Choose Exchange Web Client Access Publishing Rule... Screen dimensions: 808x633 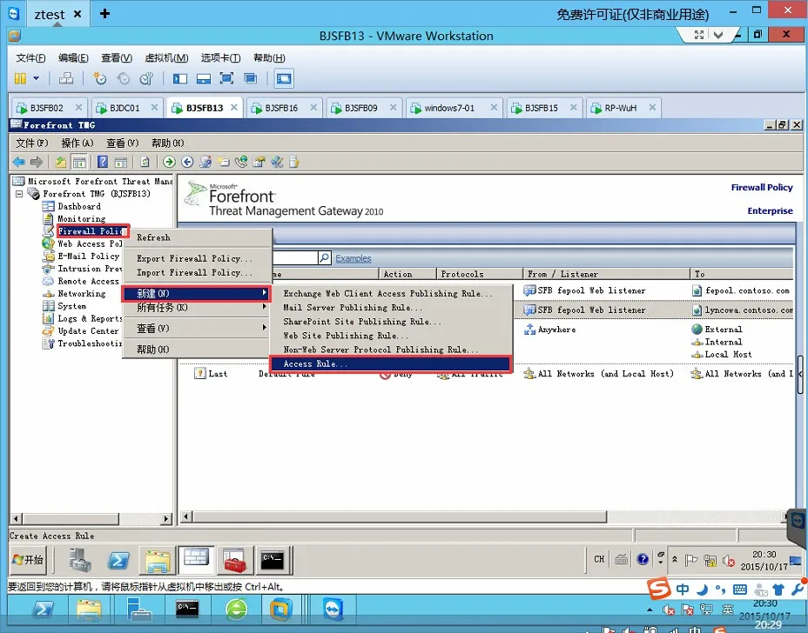click(x=387, y=293)
